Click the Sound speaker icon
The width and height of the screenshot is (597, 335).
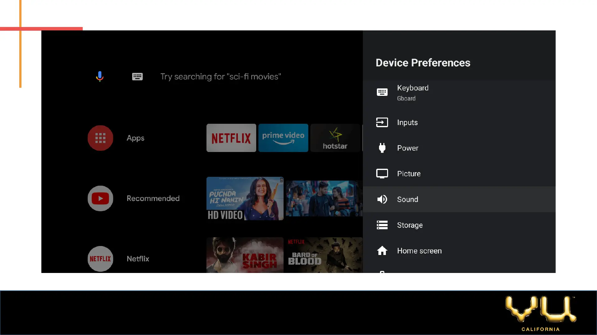pyautogui.click(x=382, y=199)
